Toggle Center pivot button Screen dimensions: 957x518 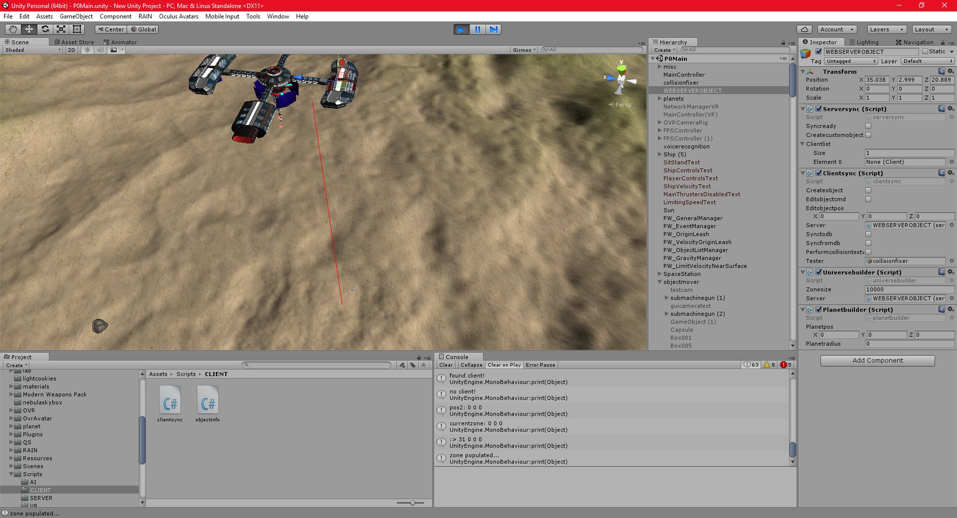(x=111, y=29)
